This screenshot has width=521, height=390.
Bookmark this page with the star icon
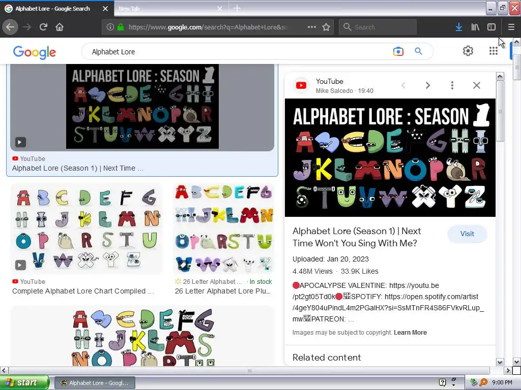tap(326, 27)
